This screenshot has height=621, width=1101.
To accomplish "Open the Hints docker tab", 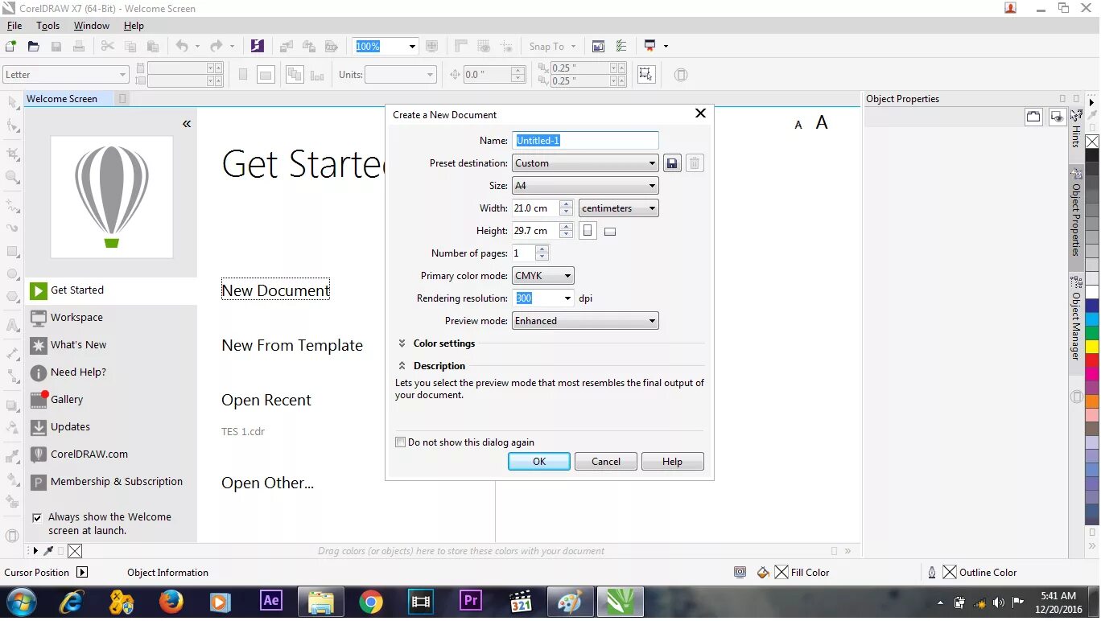I will [x=1076, y=130].
